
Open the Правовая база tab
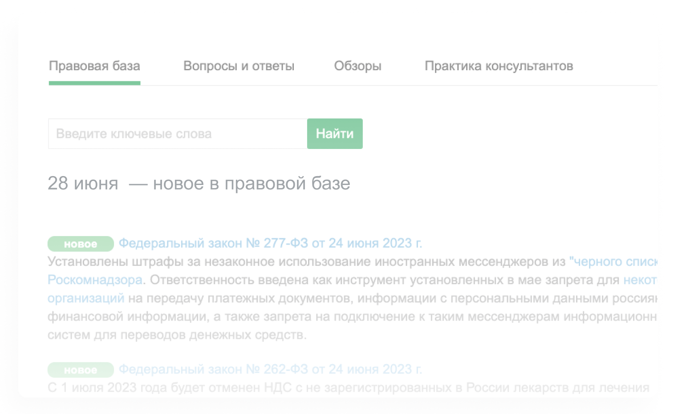(94, 66)
